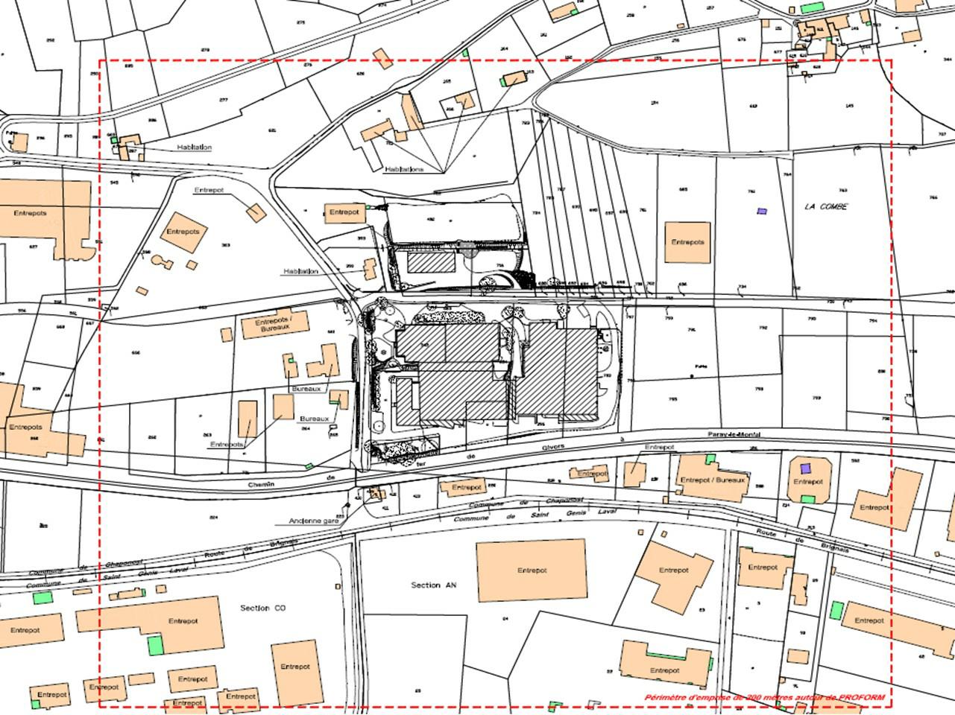Click the large Entrepot building in Section AN
Screen dimensions: 955x715
click(531, 571)
